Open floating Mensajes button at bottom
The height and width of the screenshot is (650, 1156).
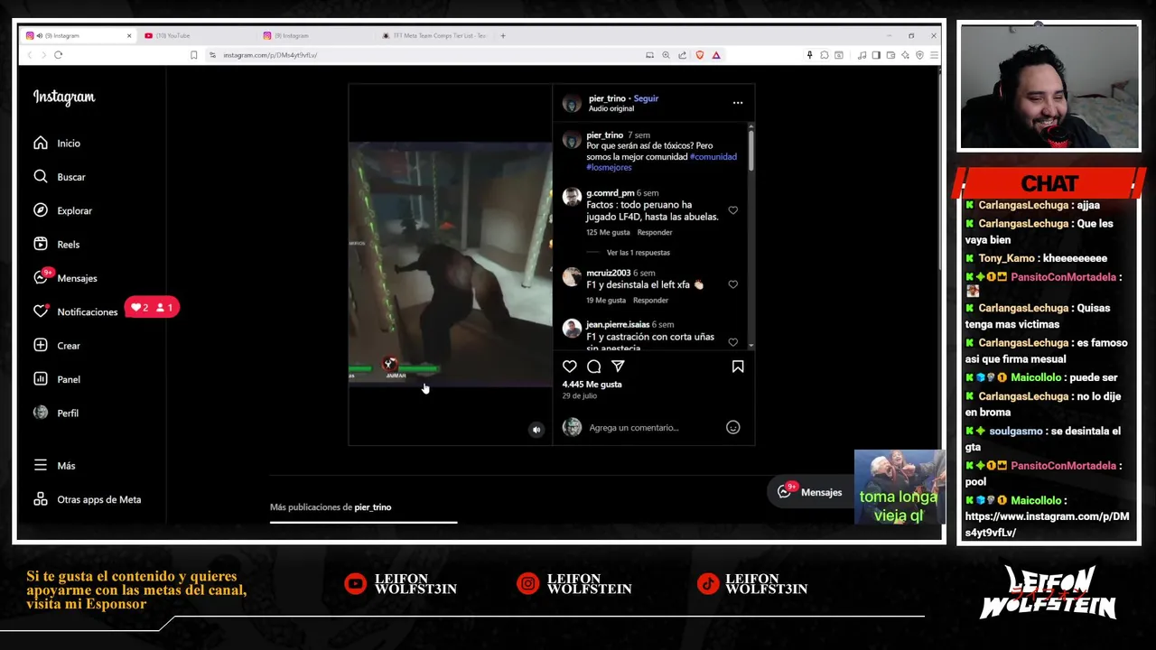click(811, 492)
